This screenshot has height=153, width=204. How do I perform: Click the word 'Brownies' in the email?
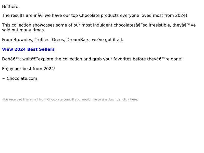[x=23, y=40]
